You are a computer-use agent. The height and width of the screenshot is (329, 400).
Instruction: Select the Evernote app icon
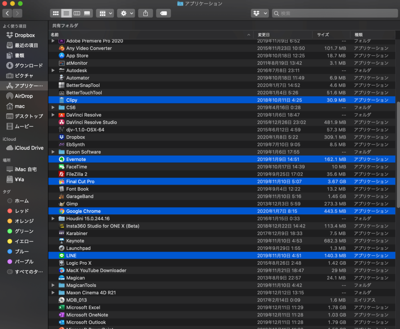point(61,159)
